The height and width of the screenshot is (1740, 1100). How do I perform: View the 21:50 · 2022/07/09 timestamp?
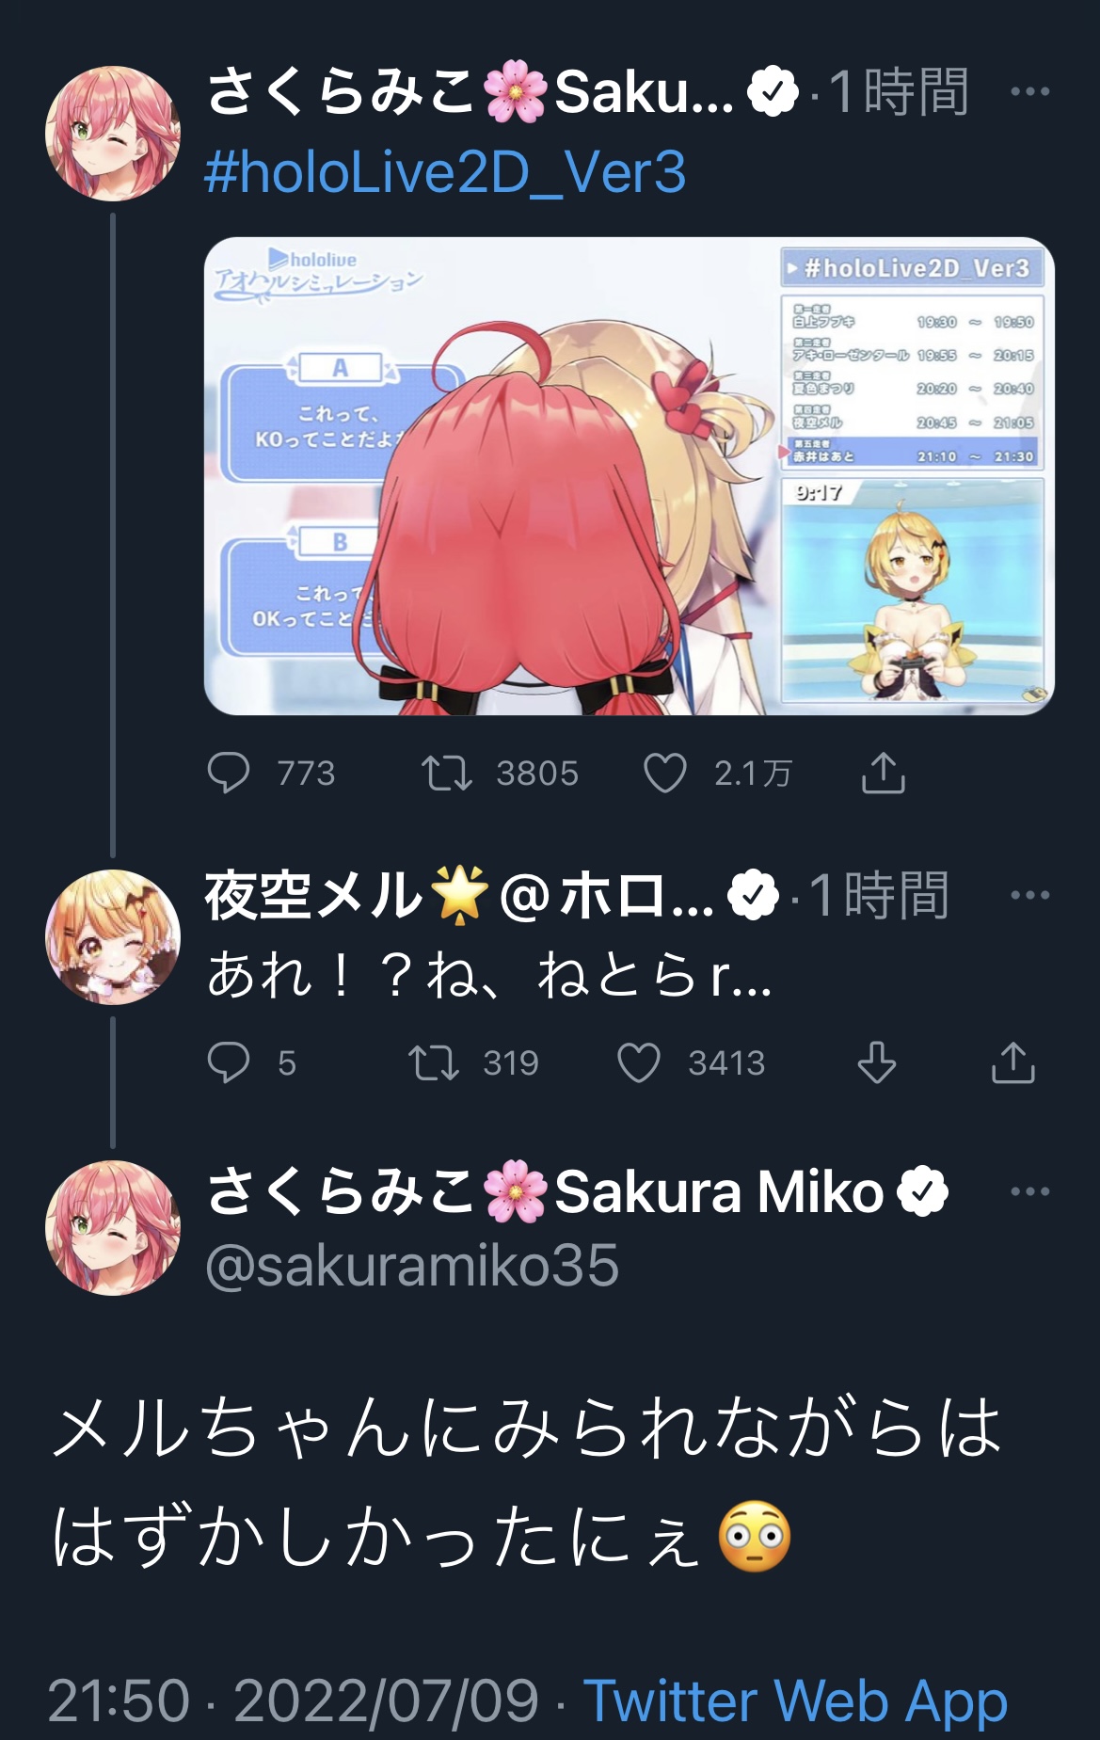[293, 1701]
